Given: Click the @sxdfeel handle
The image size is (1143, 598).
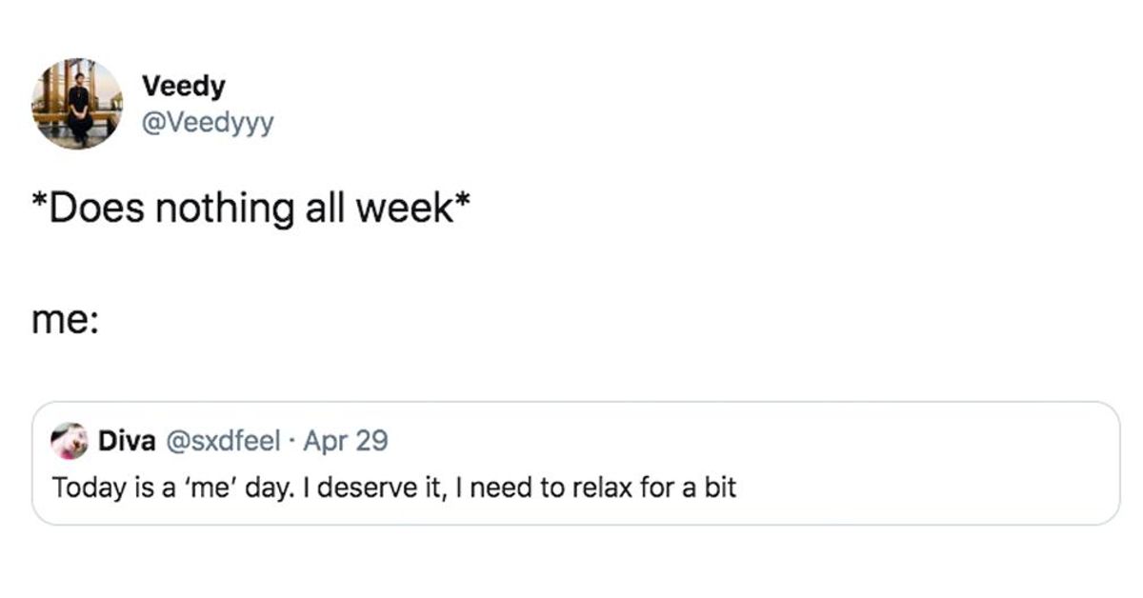Looking at the screenshot, I should click(x=223, y=441).
